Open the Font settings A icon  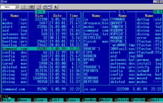pos(55,7)
